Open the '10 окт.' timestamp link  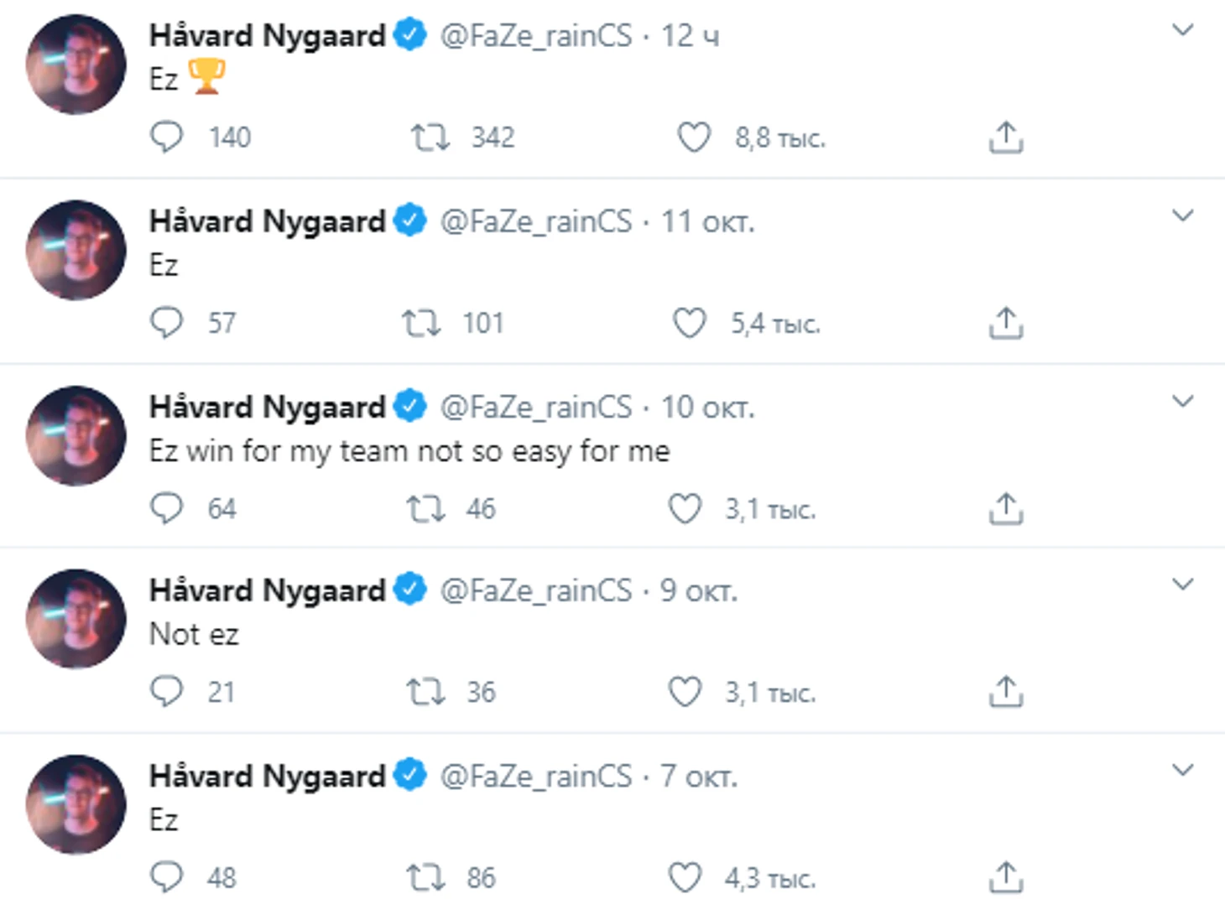tap(707, 407)
